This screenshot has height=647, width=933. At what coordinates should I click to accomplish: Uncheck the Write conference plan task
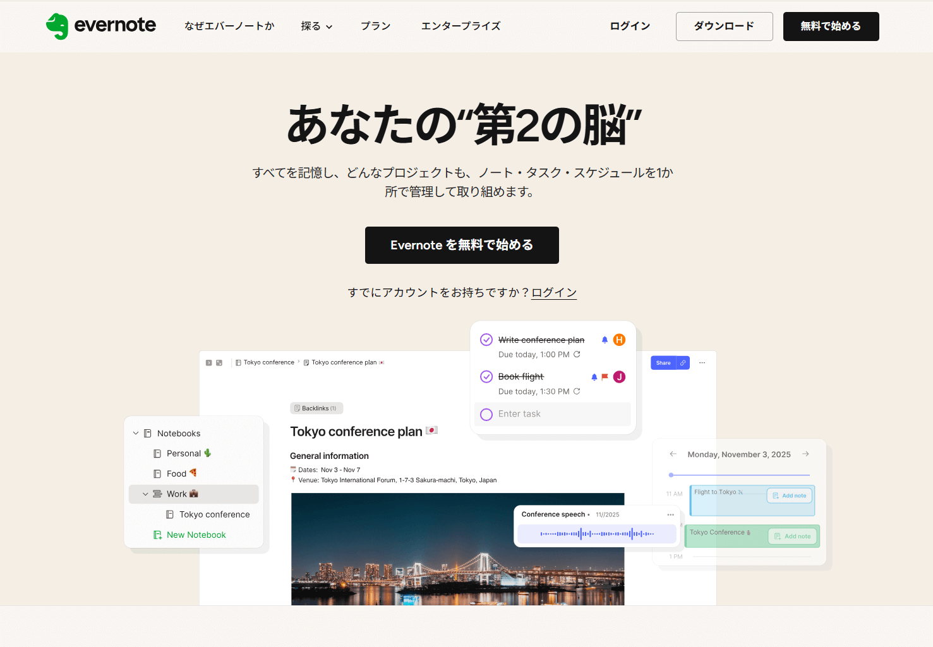click(486, 340)
